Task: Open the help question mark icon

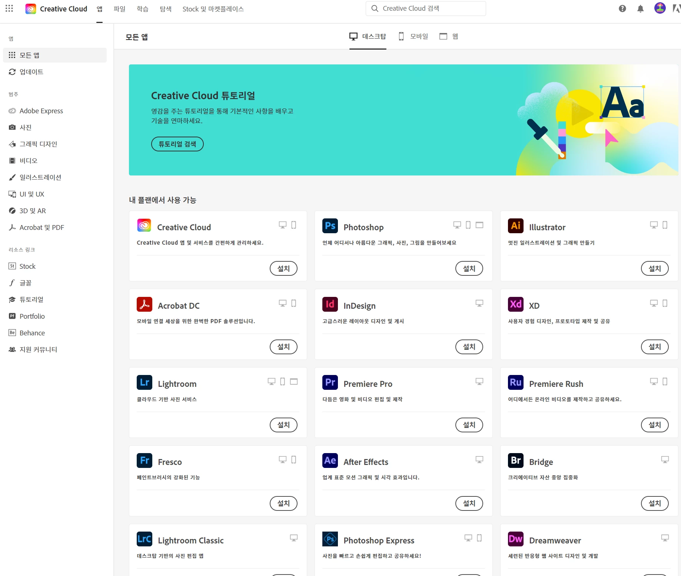Action: coord(622,9)
